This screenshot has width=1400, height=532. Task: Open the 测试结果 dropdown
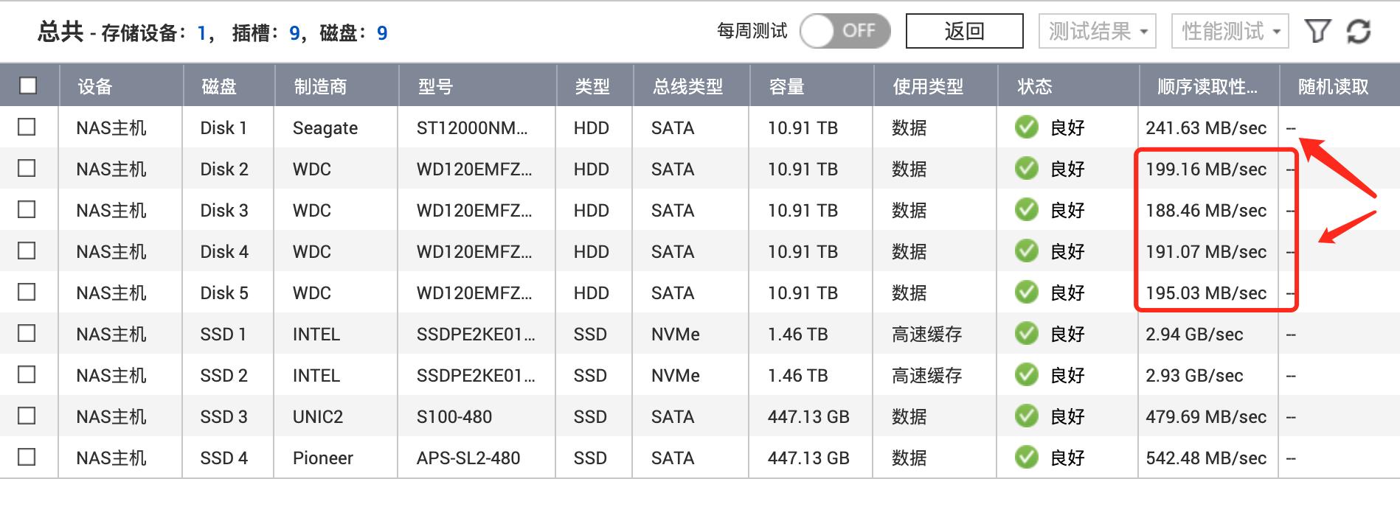click(1097, 31)
